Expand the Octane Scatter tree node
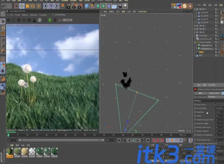 [195, 42]
